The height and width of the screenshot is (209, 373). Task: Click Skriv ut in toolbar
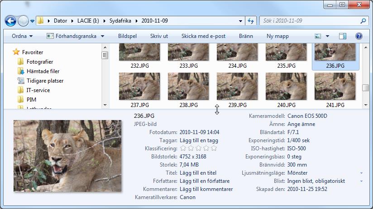[159, 36]
